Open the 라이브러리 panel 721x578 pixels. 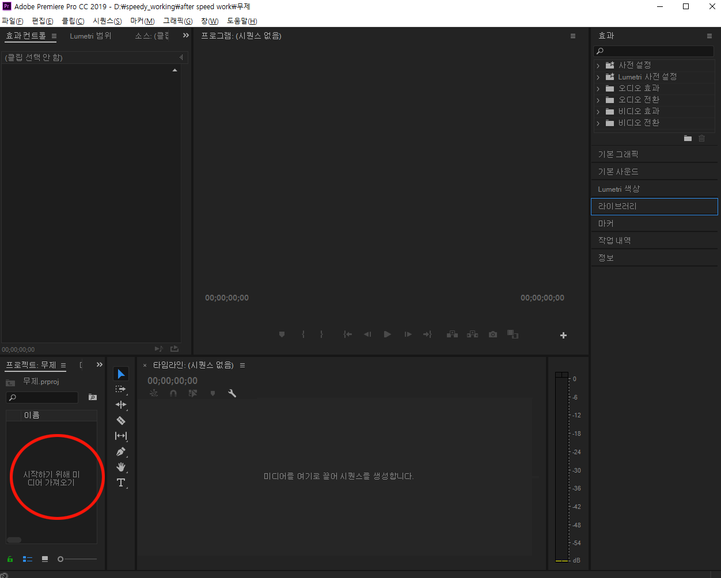tap(654, 206)
